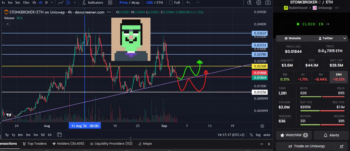The image size is (350, 151).
Task: Switch chart denomination to ETH
Action: [160, 3]
